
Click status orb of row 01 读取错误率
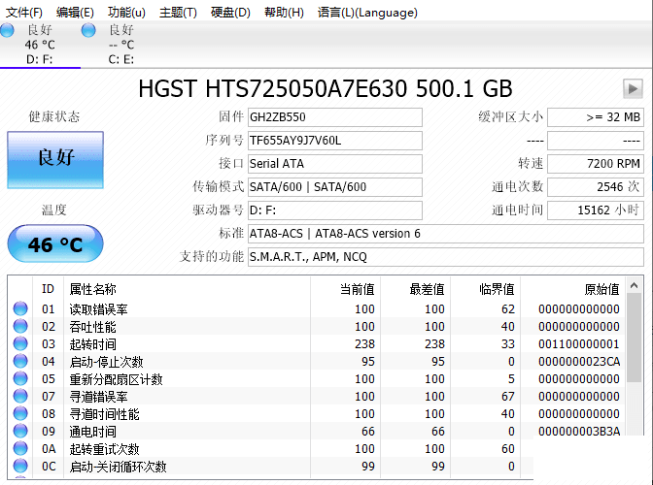[20, 308]
